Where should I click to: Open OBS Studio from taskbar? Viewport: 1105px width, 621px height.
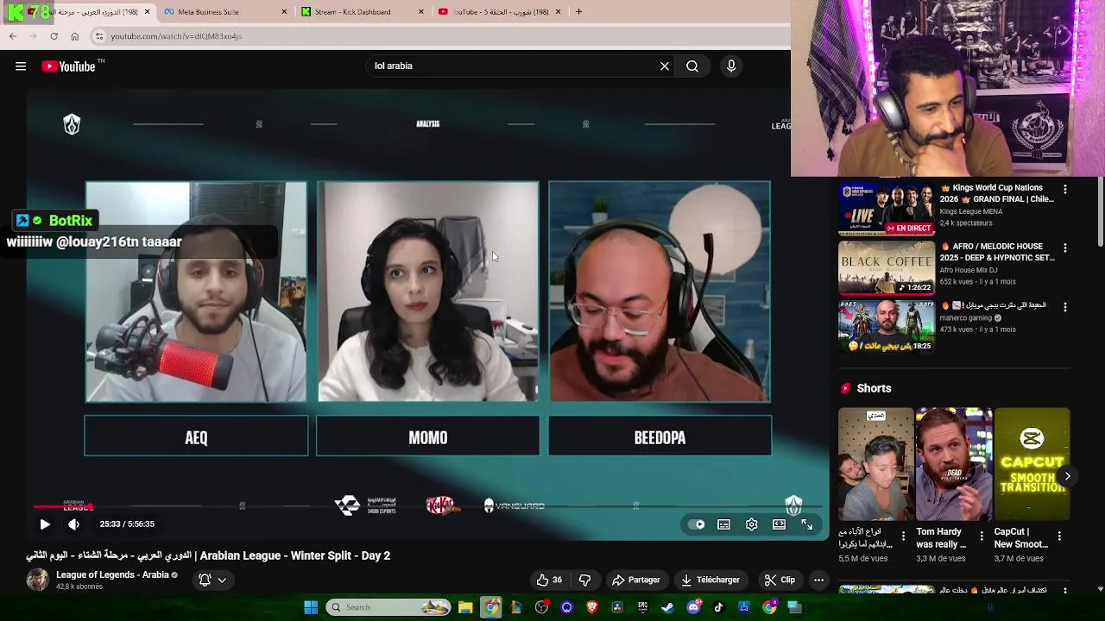point(541,607)
